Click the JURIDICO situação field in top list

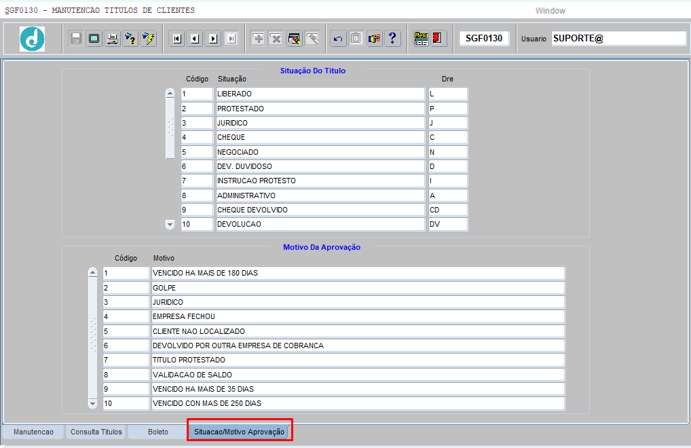click(320, 123)
